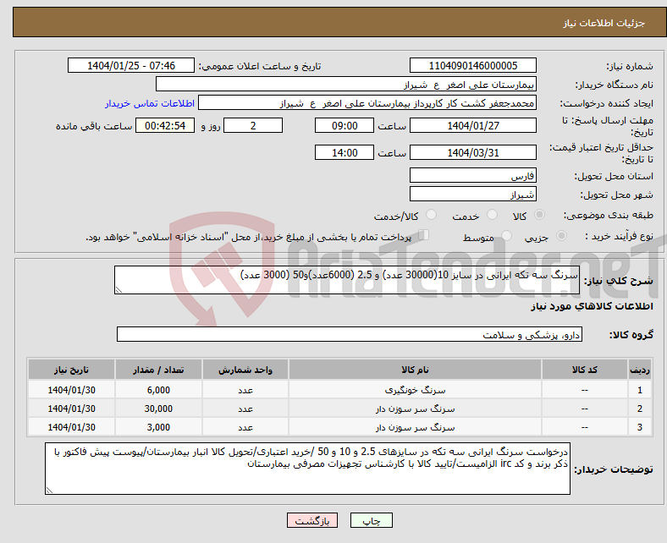
Task: Click the quantity cell 30,000
Action: [158, 409]
